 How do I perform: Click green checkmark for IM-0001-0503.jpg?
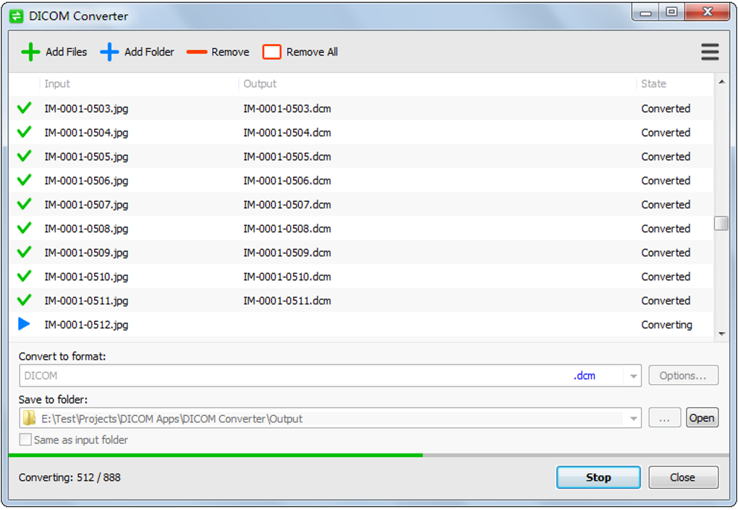click(24, 108)
